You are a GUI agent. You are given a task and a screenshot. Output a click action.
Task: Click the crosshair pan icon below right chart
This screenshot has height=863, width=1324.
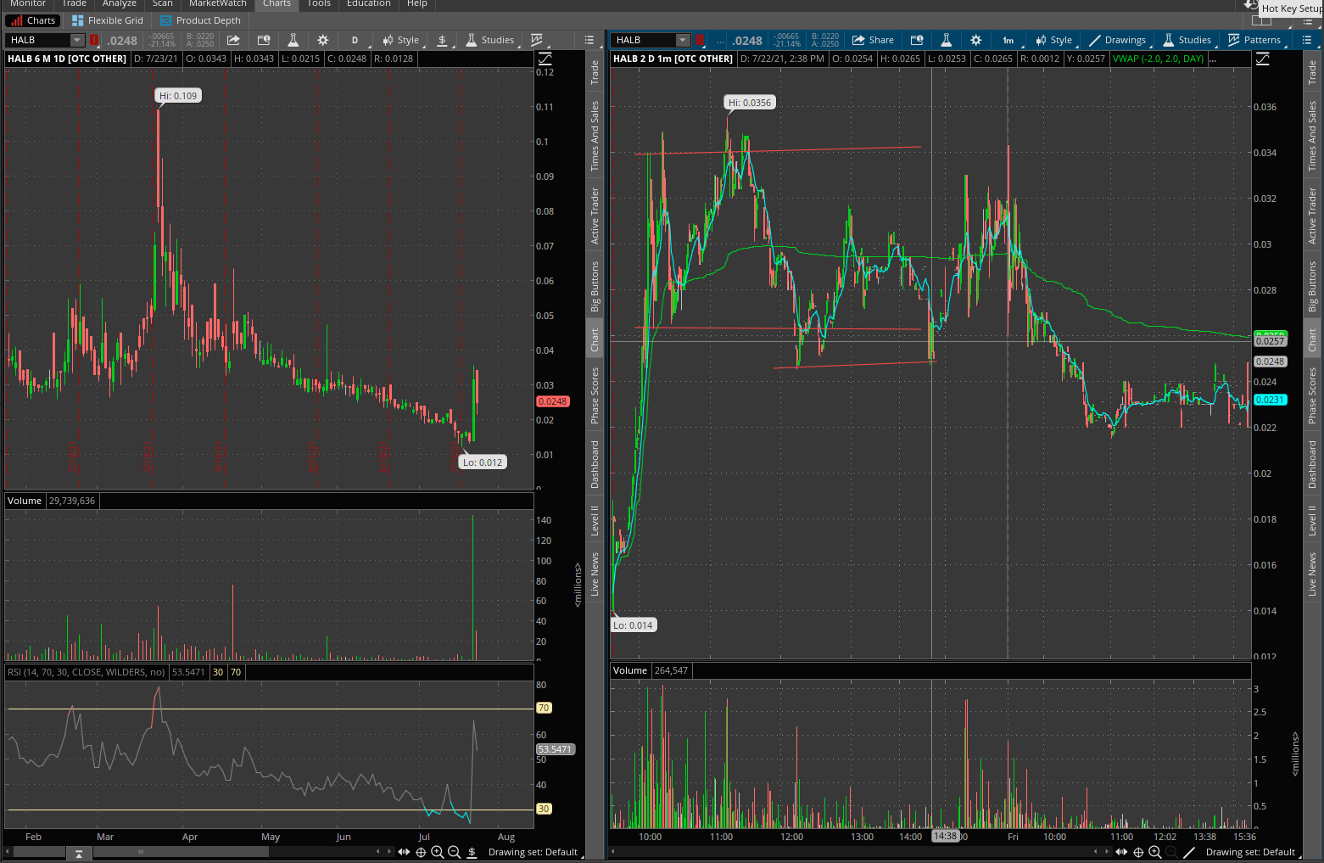coord(1138,852)
